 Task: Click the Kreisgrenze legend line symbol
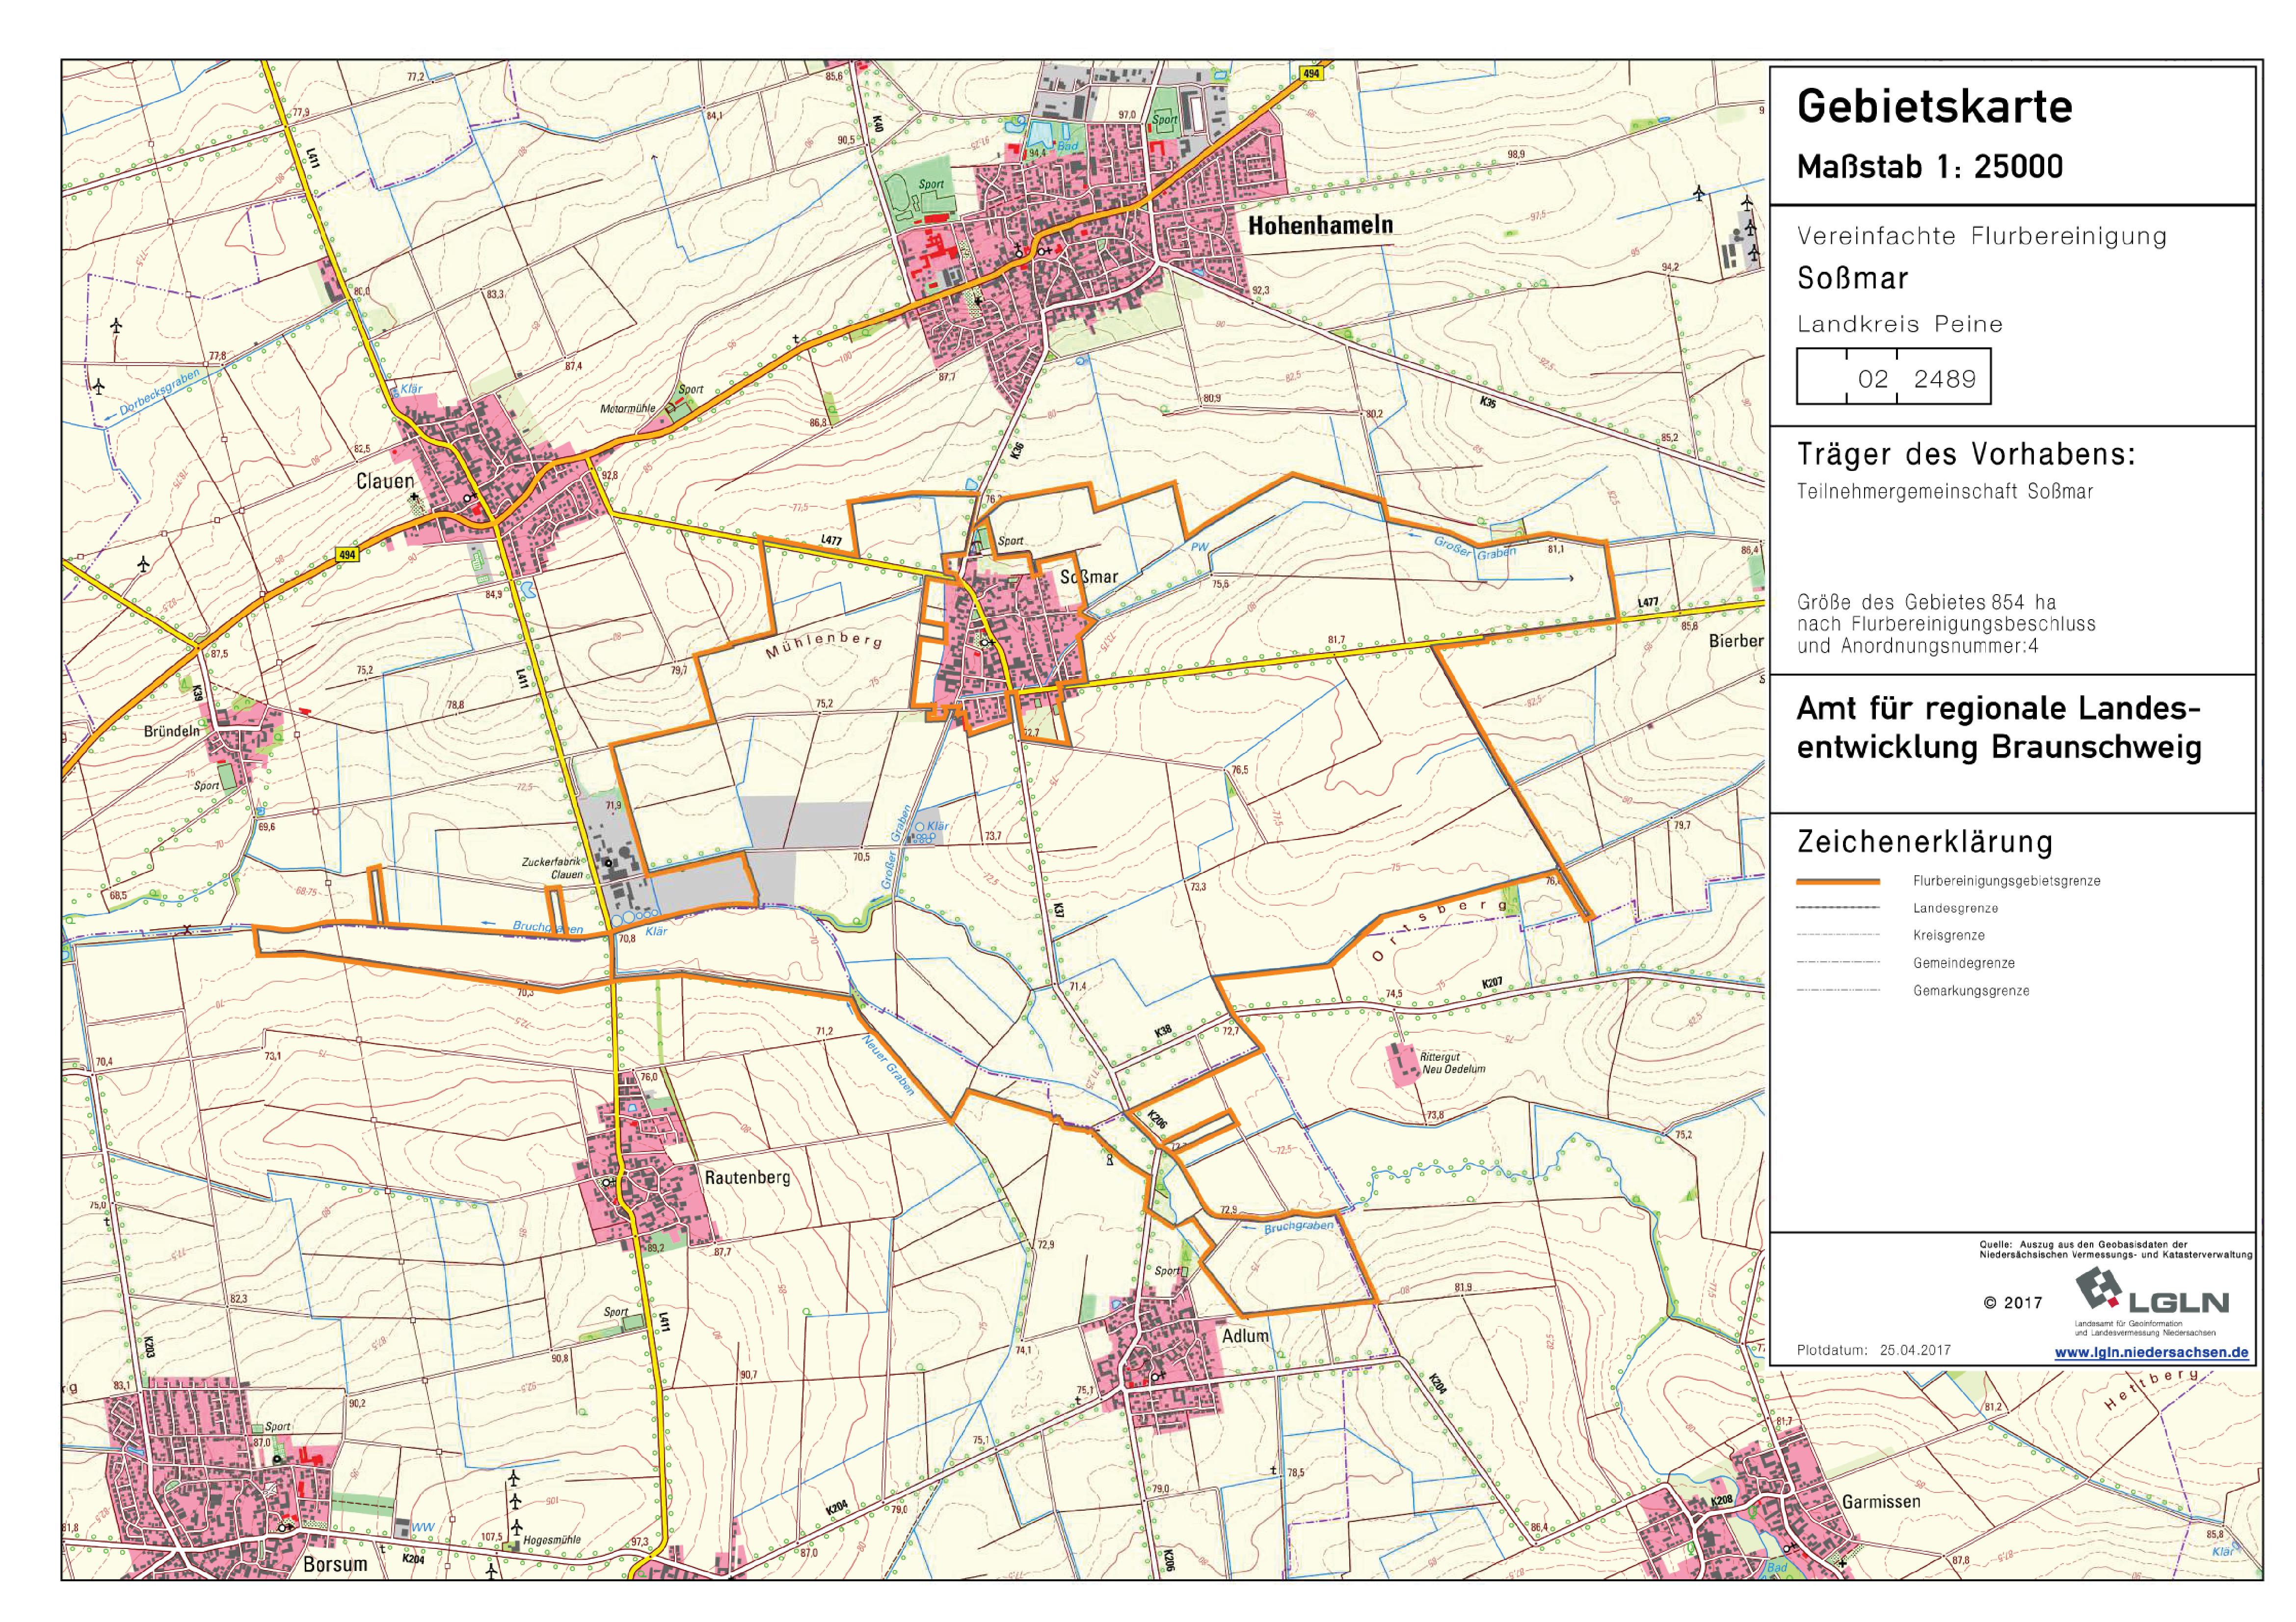coord(1838,936)
